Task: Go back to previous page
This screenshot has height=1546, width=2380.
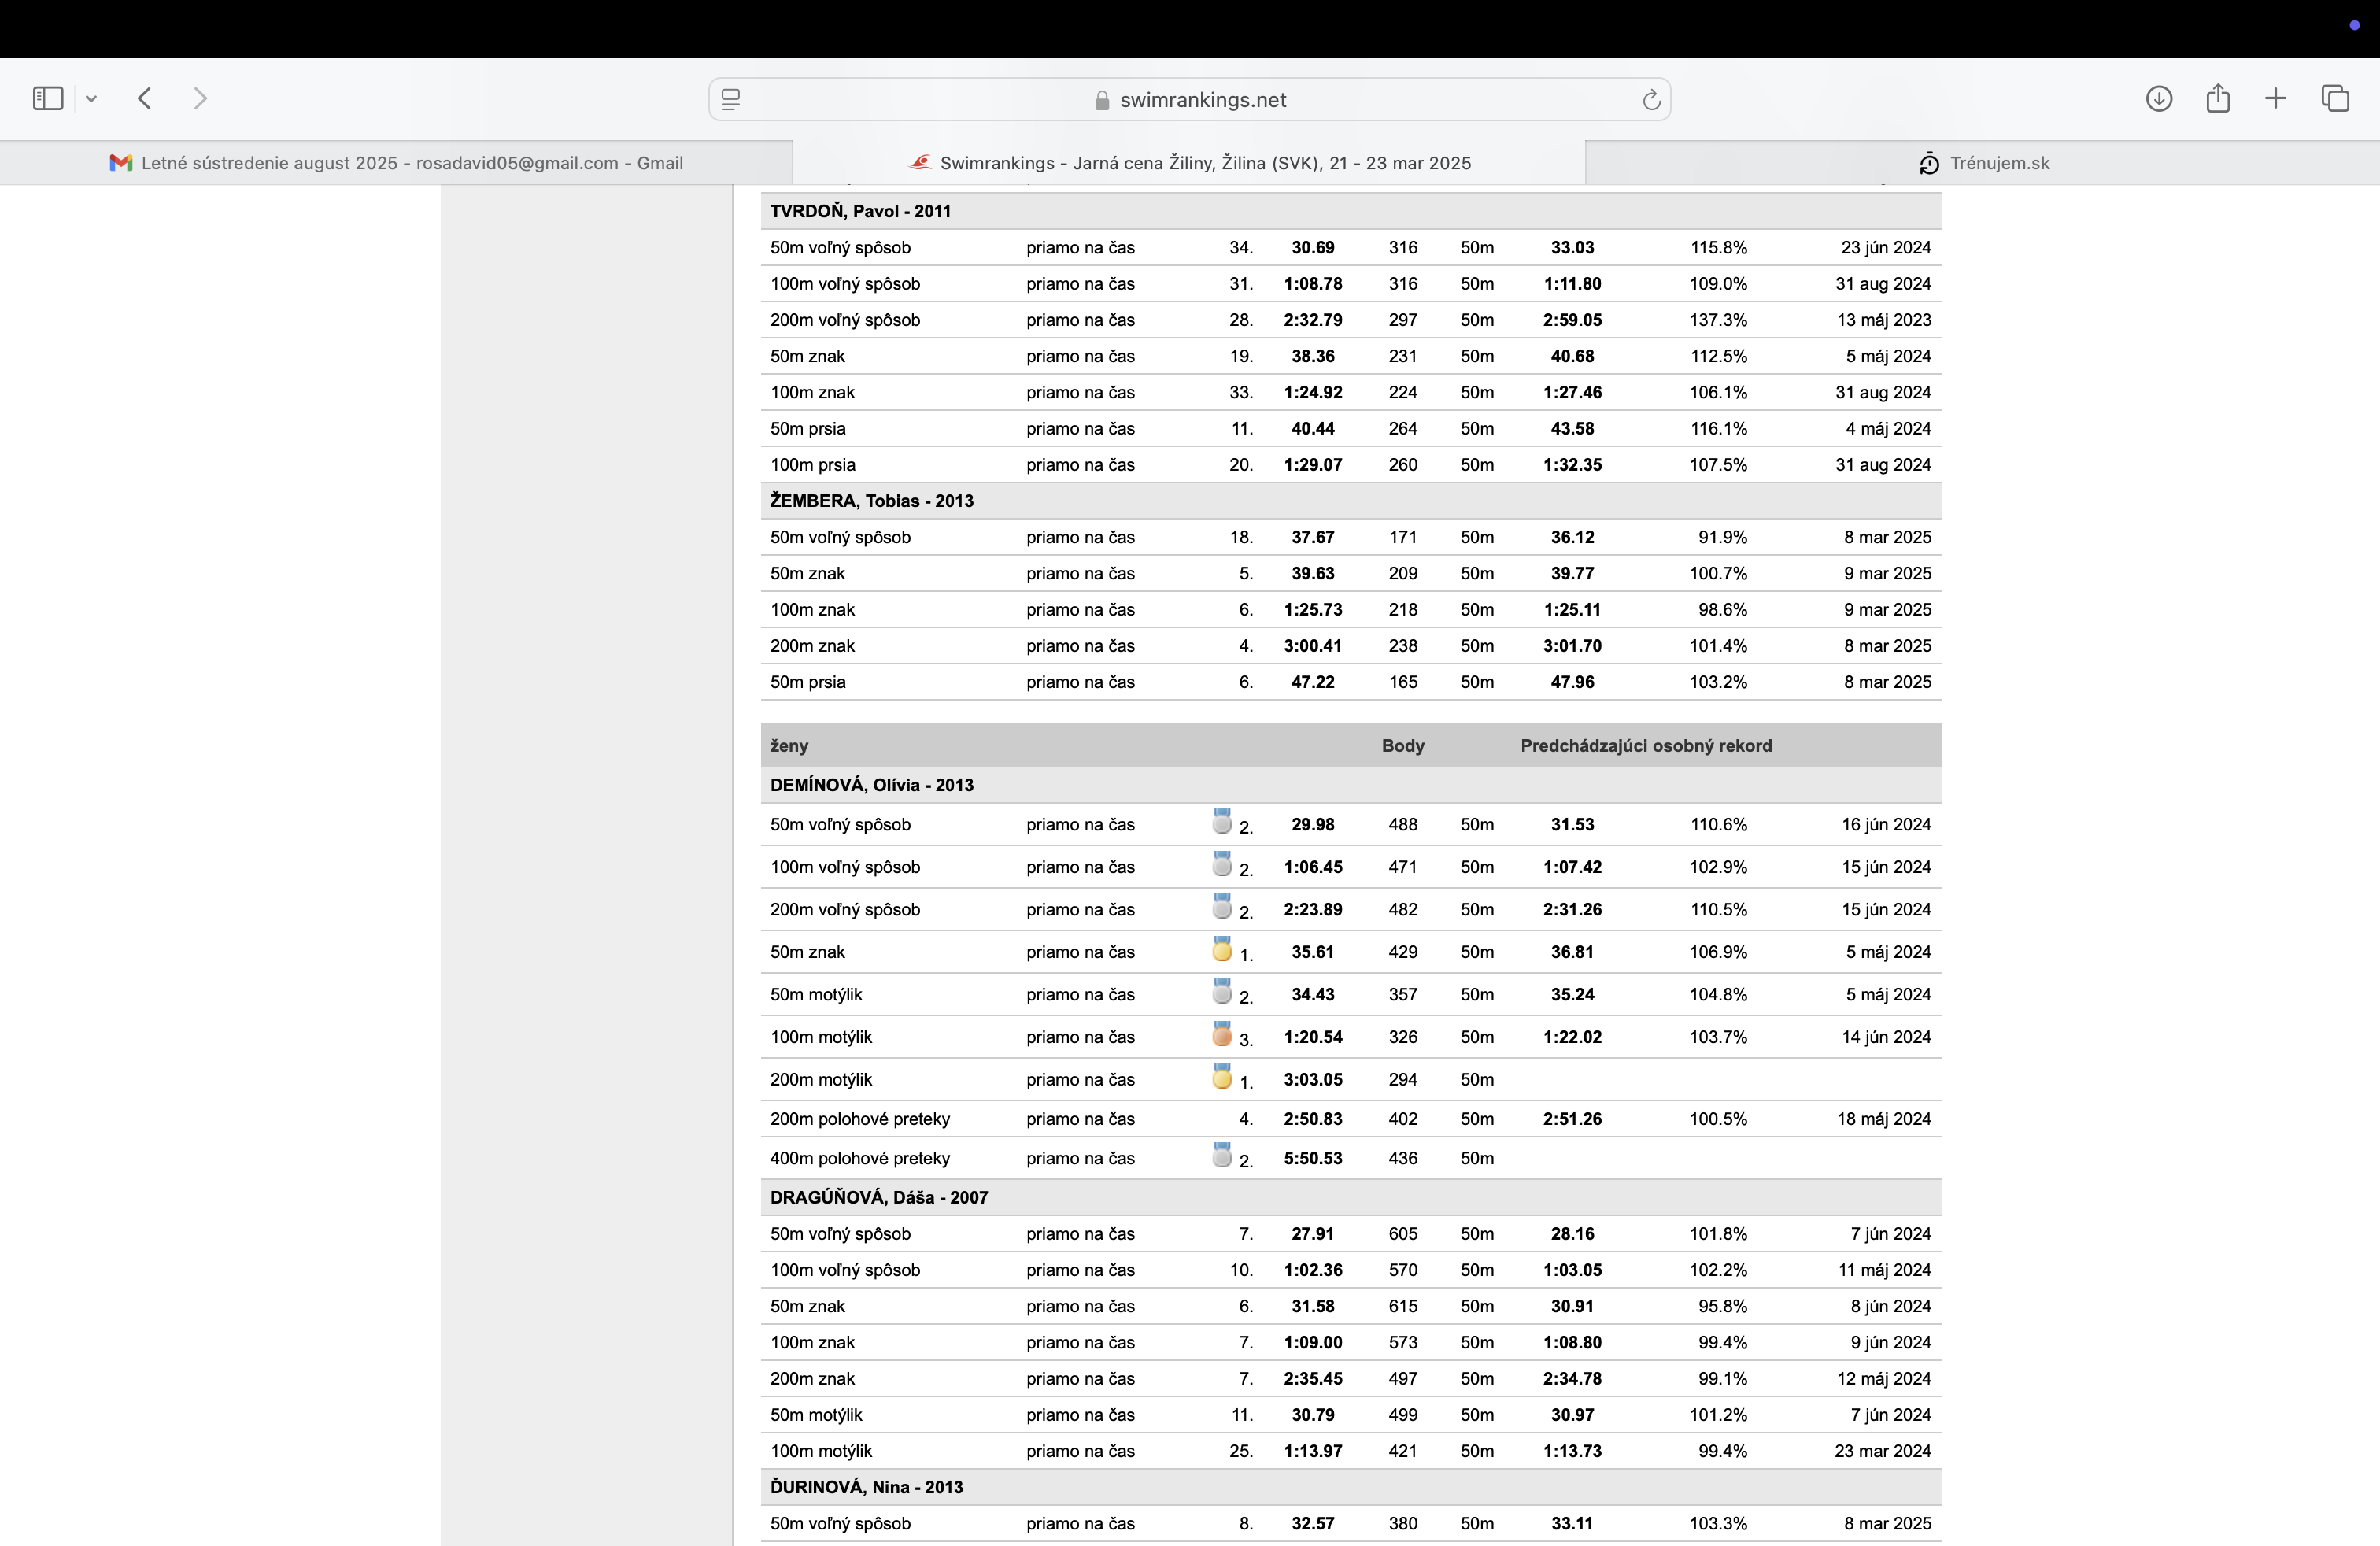Action: (145, 98)
